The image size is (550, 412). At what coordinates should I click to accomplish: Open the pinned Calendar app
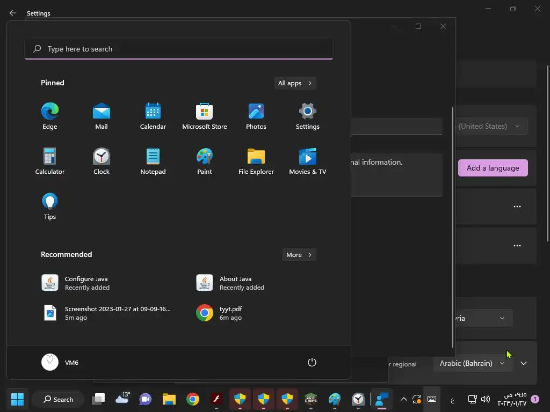[x=153, y=116]
